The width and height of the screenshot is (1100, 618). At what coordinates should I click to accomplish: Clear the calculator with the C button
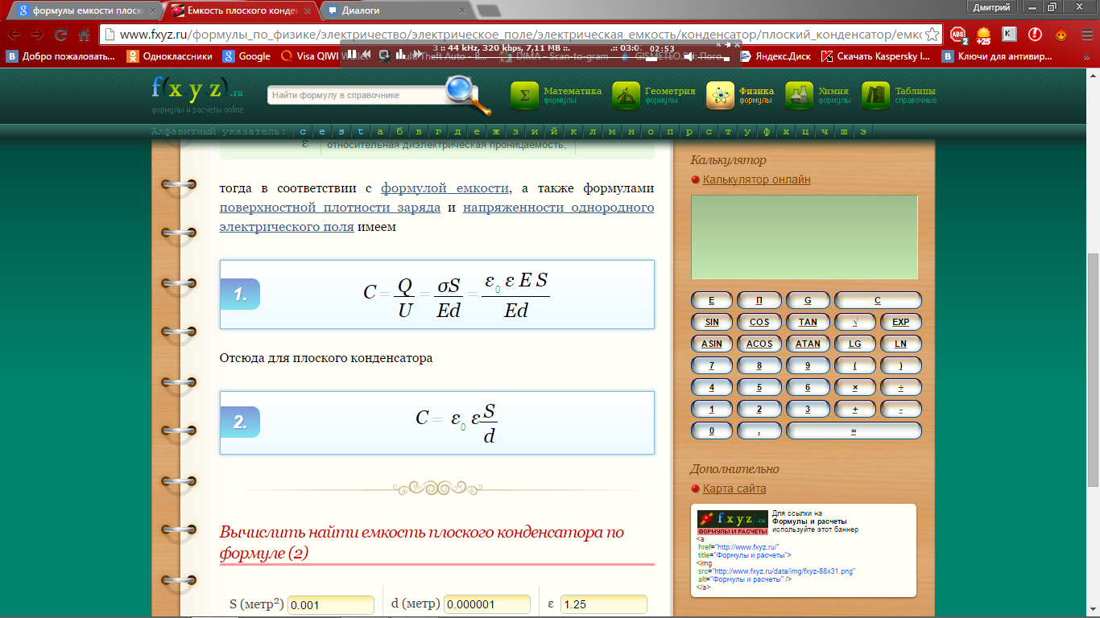pos(878,300)
